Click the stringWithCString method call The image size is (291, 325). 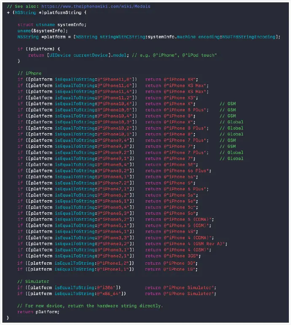point(123,37)
